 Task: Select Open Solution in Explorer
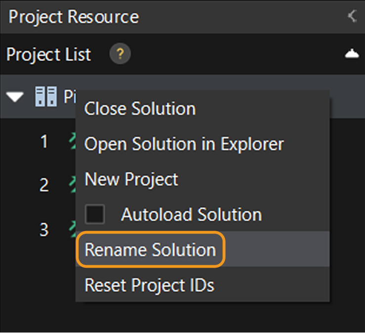coord(184,144)
